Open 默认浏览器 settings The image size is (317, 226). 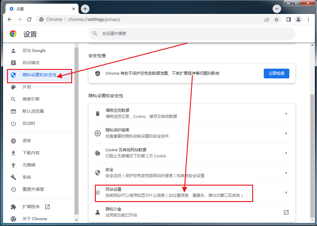click(39, 111)
